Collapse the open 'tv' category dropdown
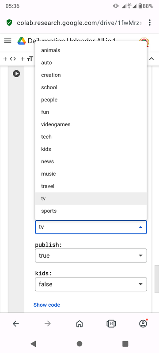 click(91, 227)
